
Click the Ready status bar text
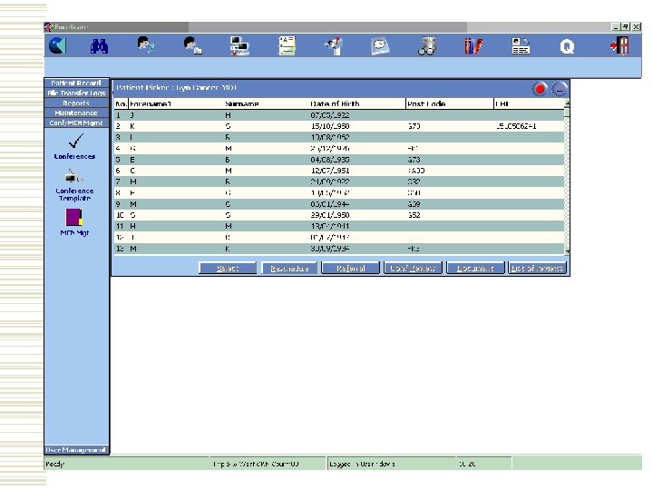point(55,464)
